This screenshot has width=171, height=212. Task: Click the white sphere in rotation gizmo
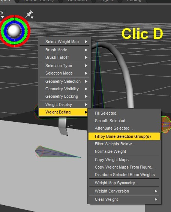pyautogui.click(x=13, y=30)
